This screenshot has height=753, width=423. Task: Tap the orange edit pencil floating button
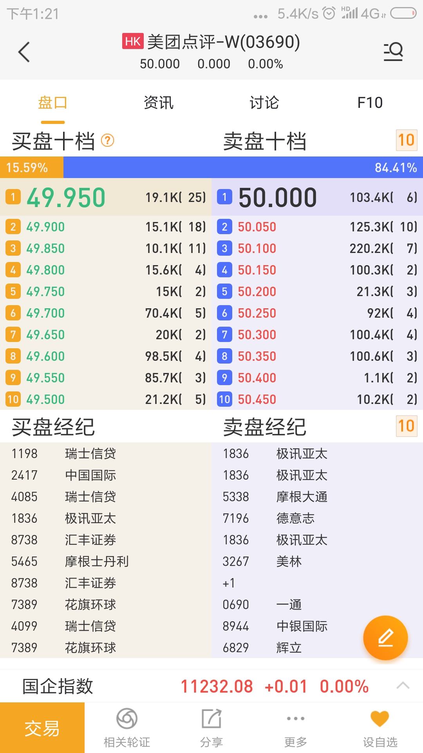click(385, 638)
